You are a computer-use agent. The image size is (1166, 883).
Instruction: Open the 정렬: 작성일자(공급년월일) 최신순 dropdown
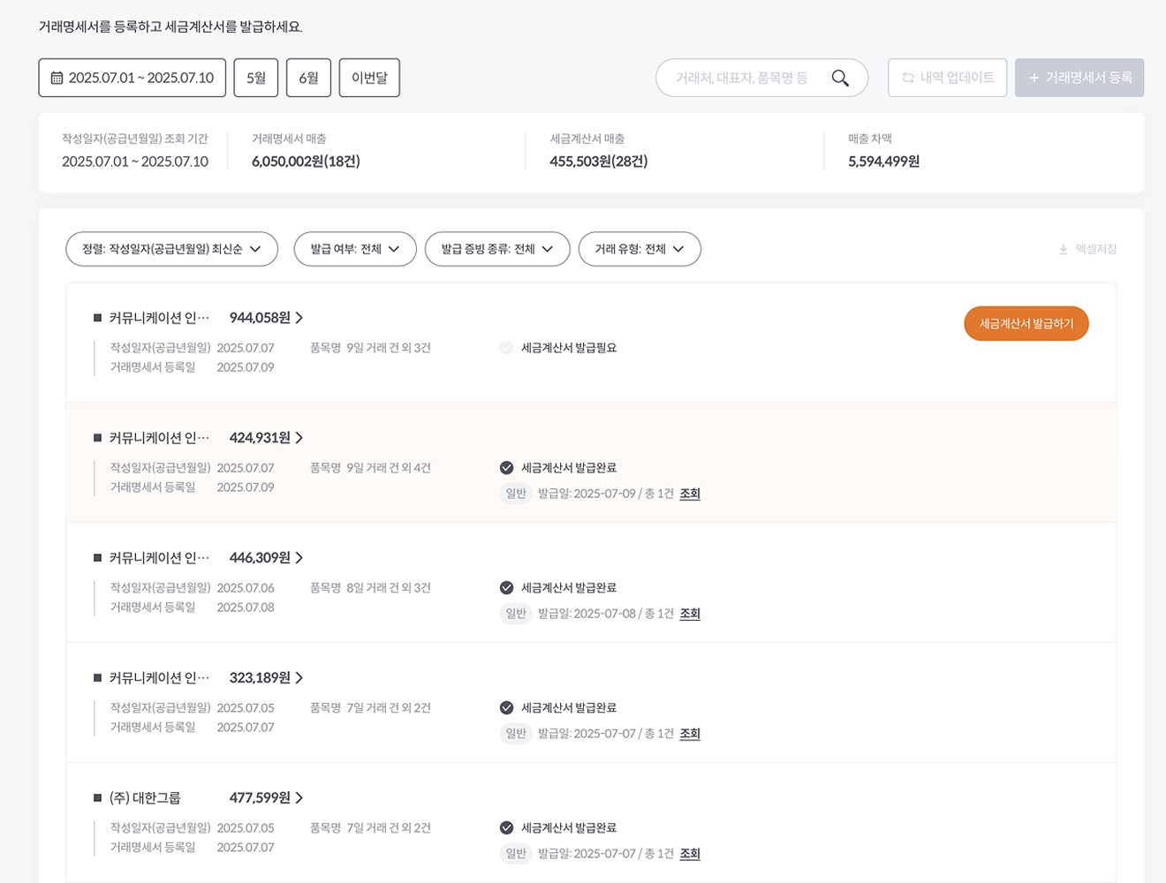pos(172,249)
